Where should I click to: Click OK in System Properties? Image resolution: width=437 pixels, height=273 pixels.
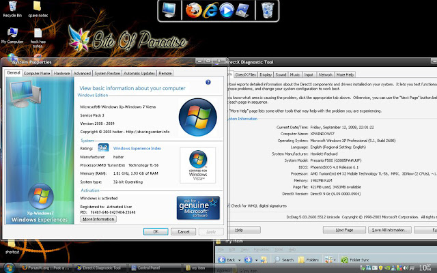click(156, 231)
